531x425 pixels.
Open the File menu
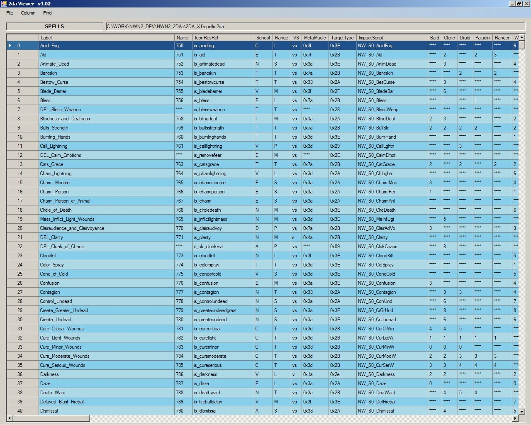[x=10, y=13]
